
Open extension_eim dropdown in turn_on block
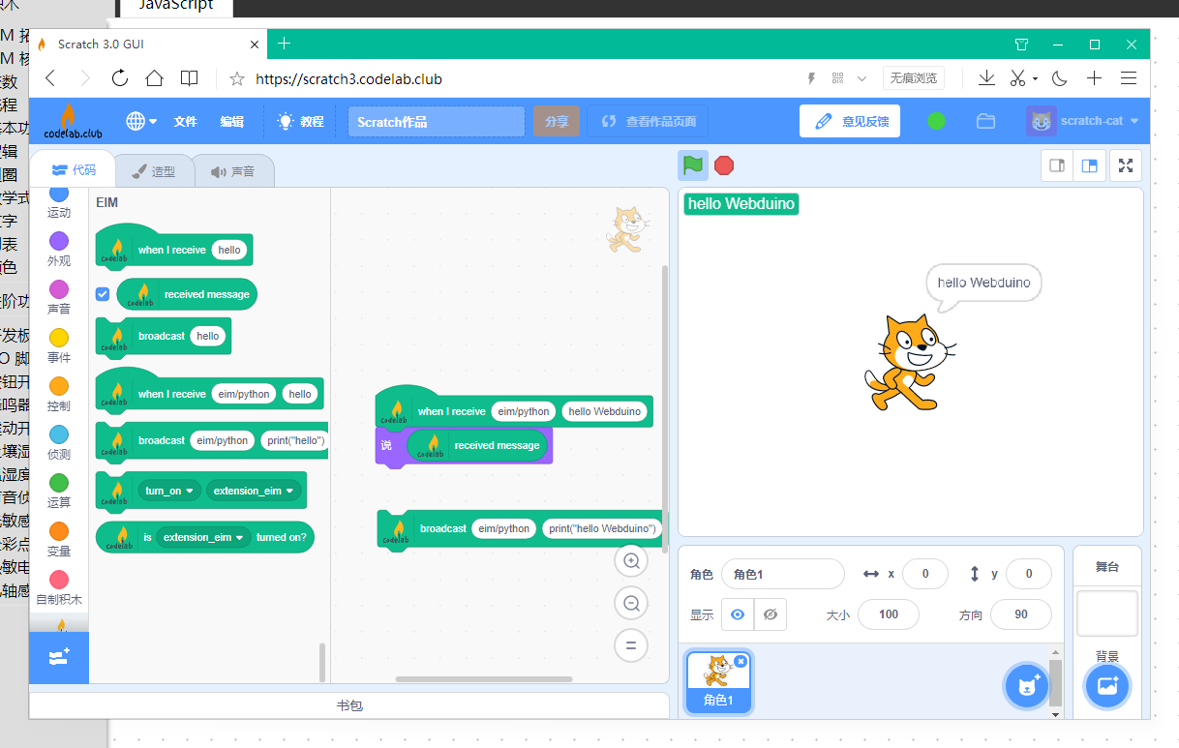click(254, 491)
